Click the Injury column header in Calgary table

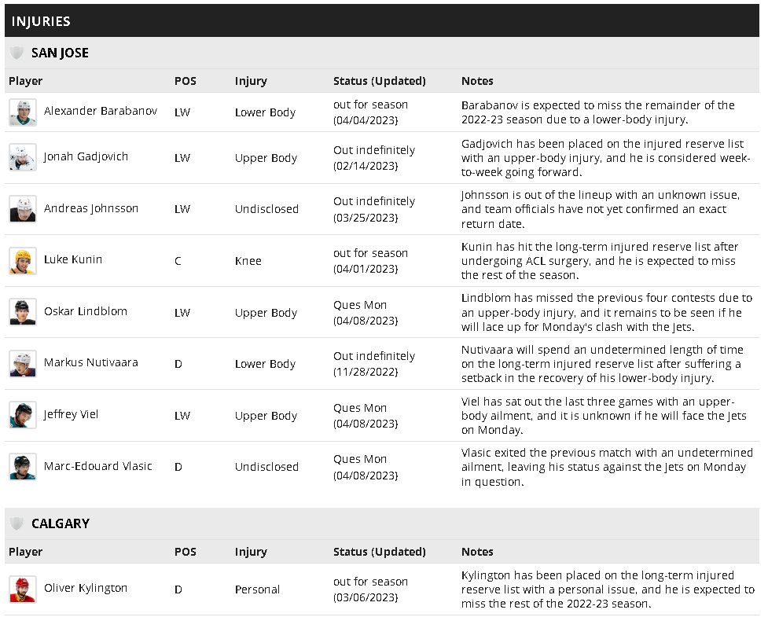[x=251, y=552]
